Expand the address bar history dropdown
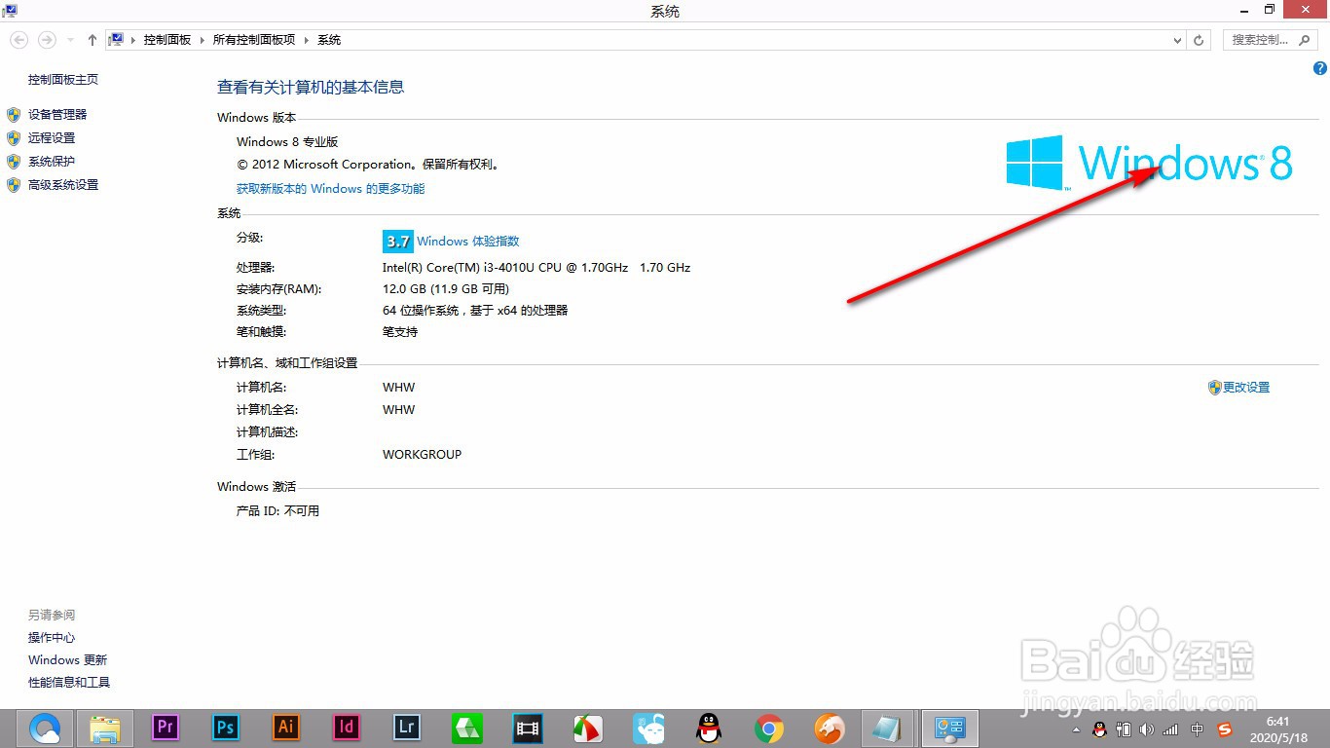Image resolution: width=1330 pixels, height=748 pixels. 1178,40
